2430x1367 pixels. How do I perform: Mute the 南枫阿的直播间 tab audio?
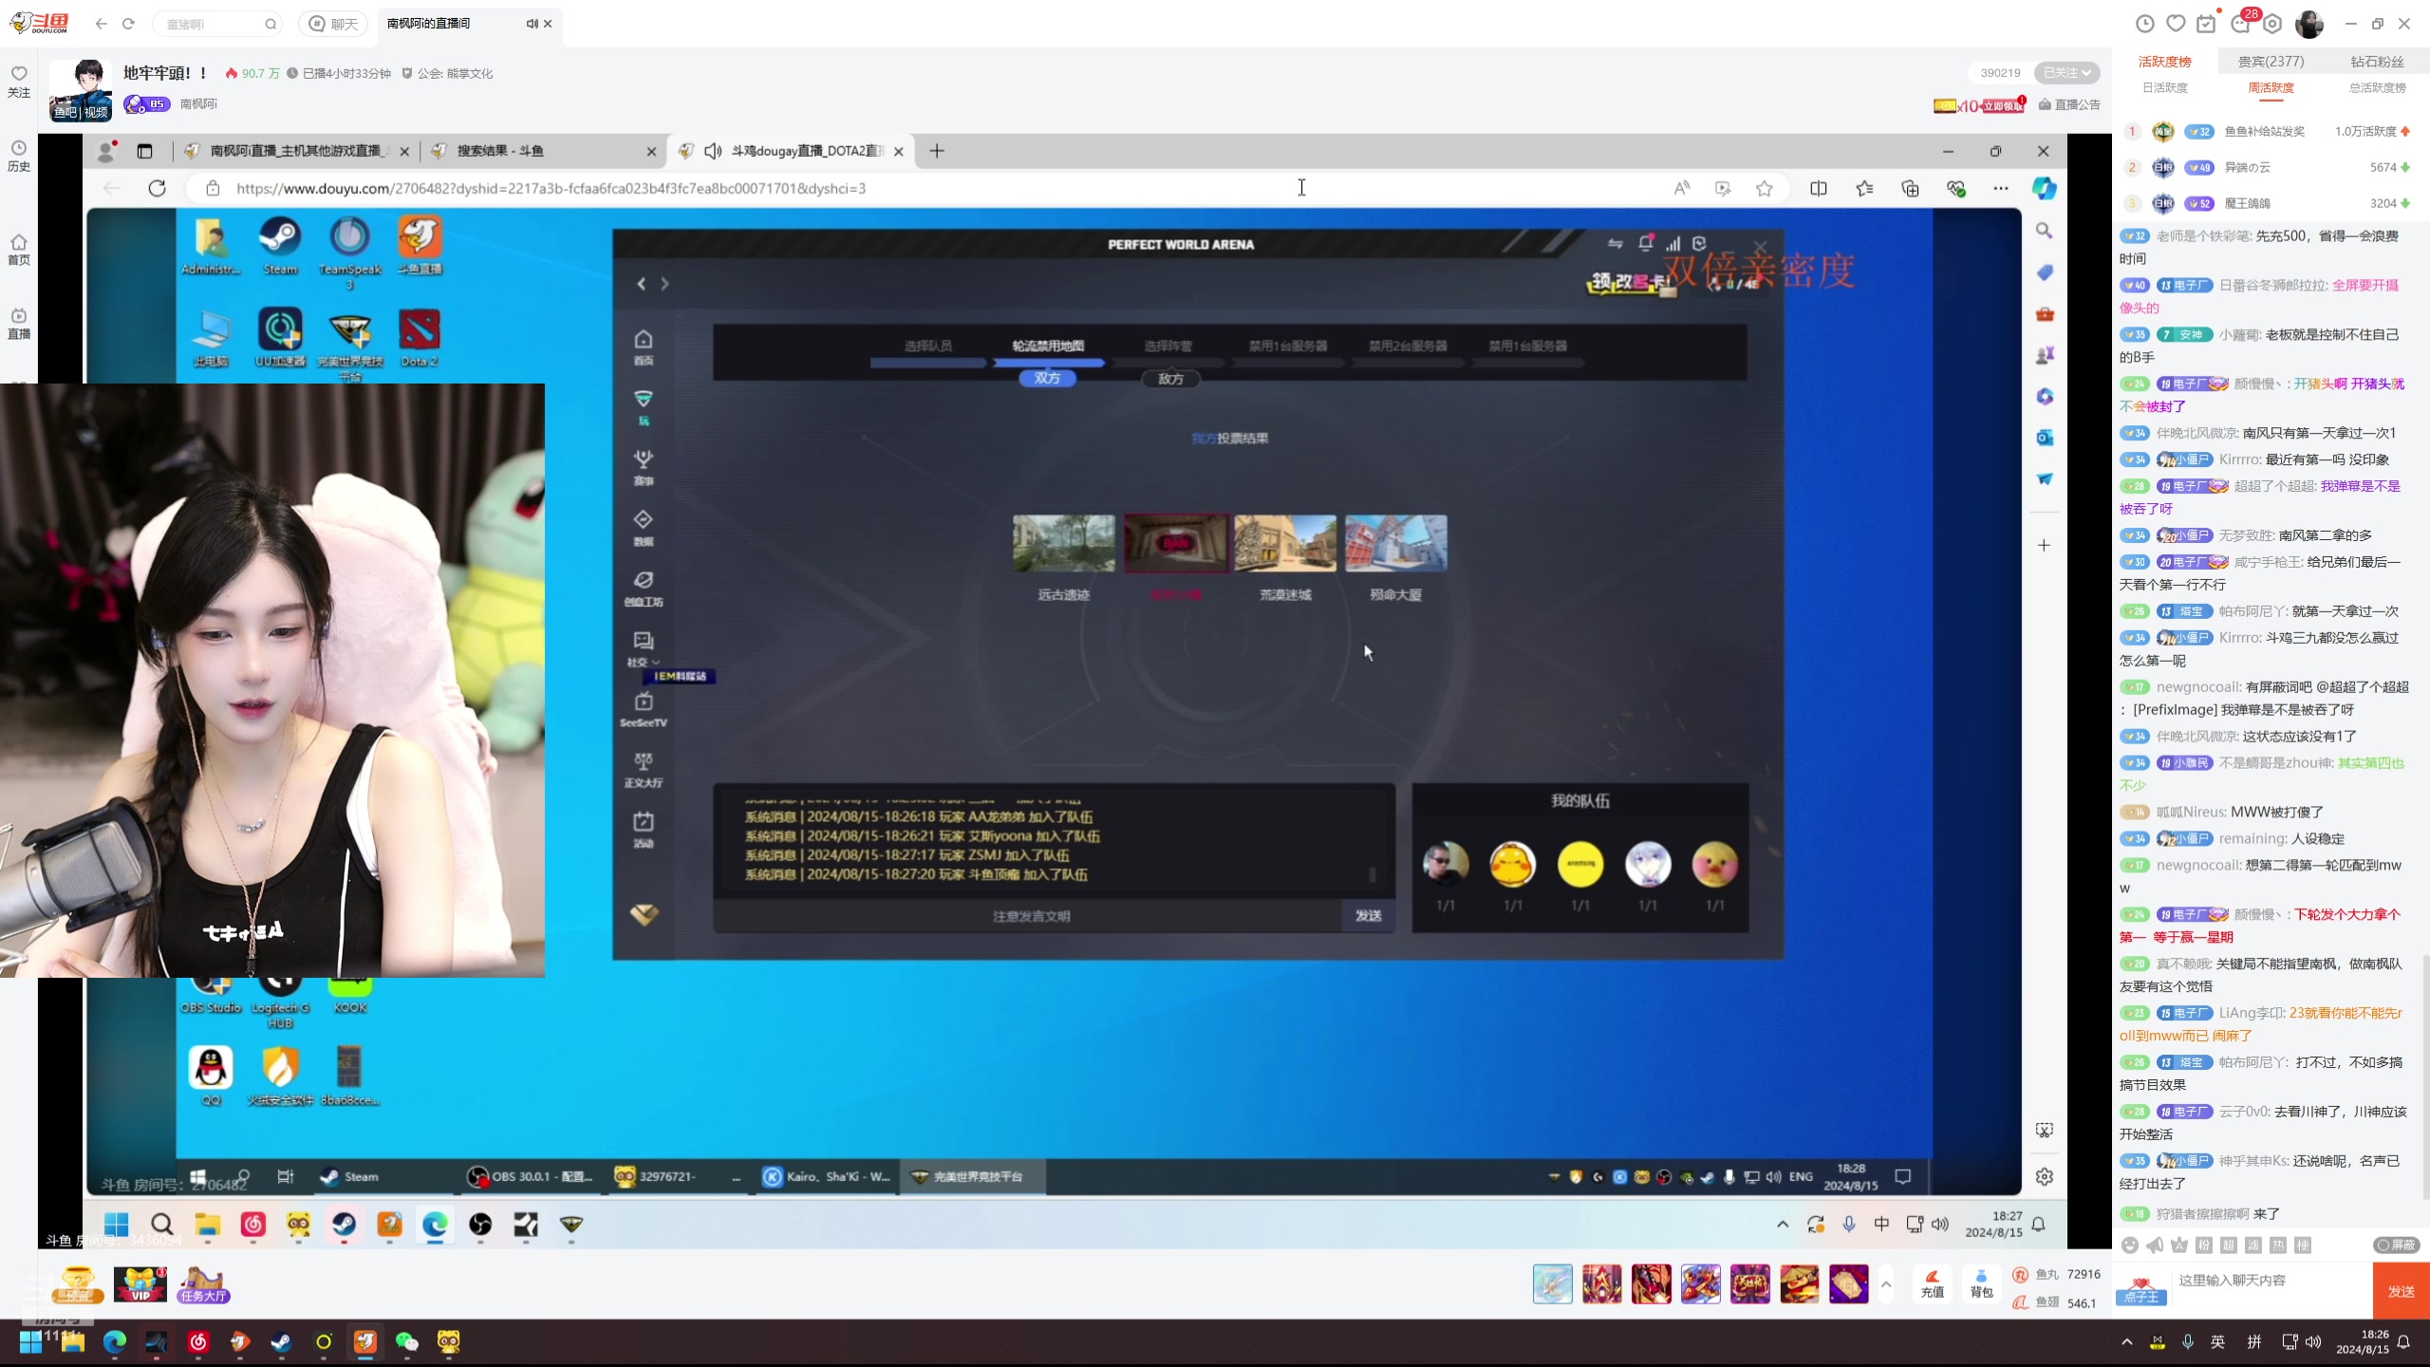(x=532, y=24)
